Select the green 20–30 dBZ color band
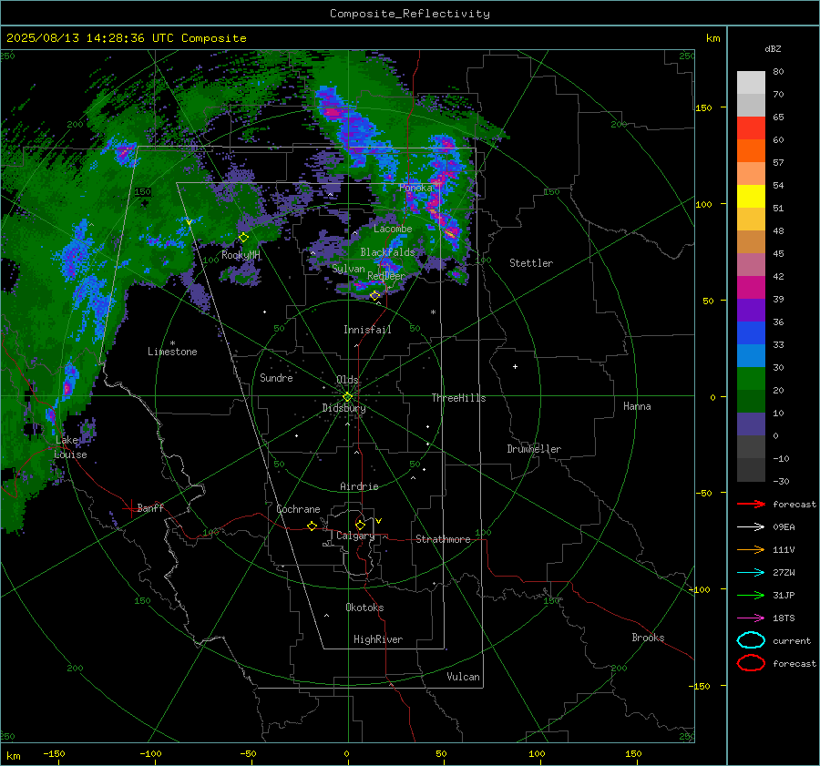 point(751,379)
